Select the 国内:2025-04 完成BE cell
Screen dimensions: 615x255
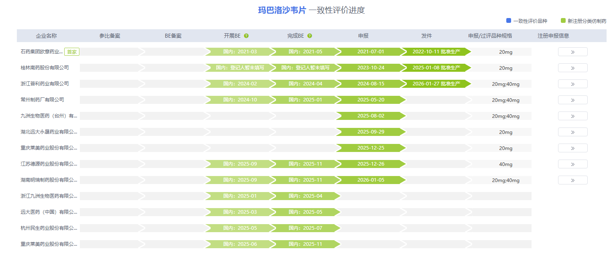point(305,196)
